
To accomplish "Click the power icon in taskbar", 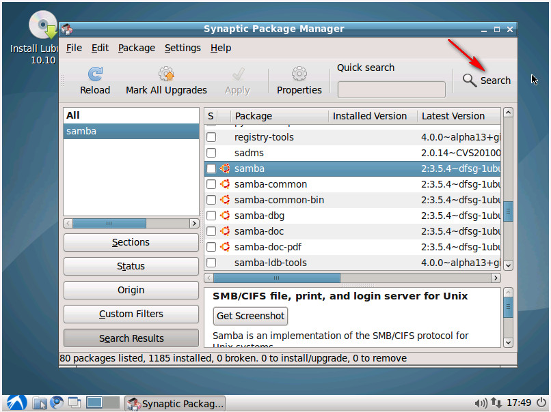I will click(541, 403).
